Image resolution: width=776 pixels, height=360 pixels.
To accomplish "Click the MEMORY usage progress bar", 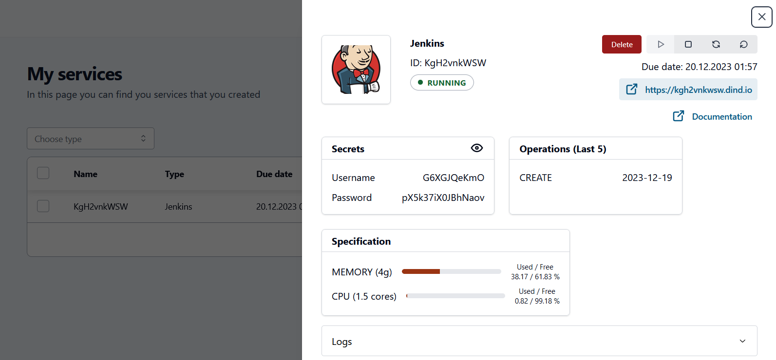I will [x=451, y=271].
